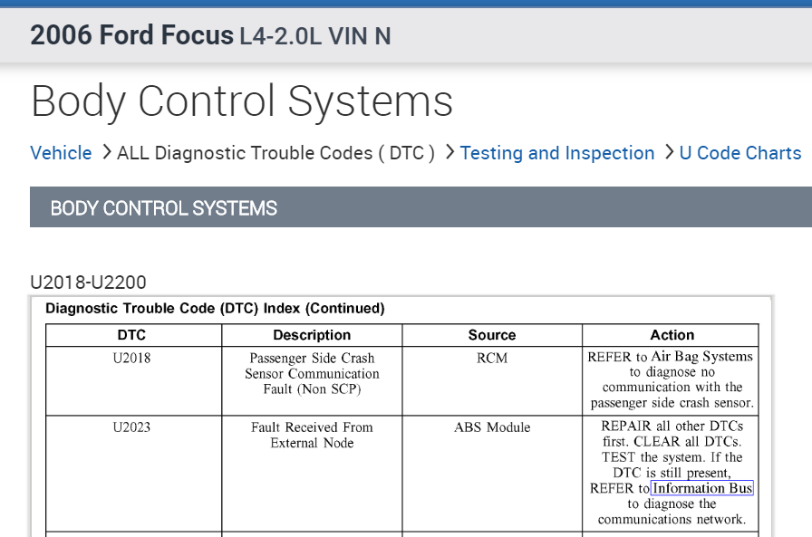Click the Vehicle breadcrumb link

(61, 153)
